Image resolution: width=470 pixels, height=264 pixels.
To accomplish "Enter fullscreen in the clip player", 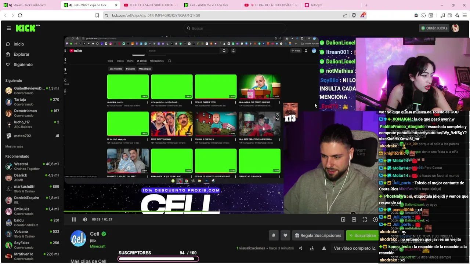I will pyautogui.click(x=365, y=219).
